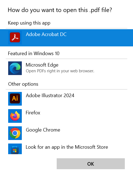The image size is (133, 176).
Task: Click the Firefox icon
Action: point(15,116)
